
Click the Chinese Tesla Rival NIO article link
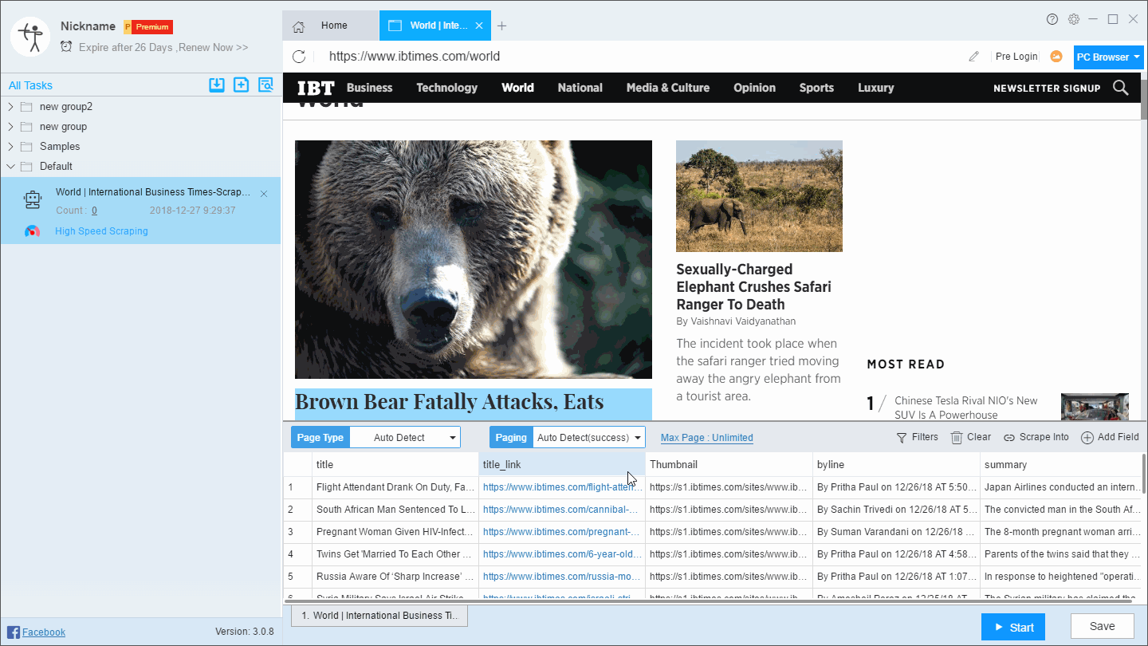[x=966, y=408]
